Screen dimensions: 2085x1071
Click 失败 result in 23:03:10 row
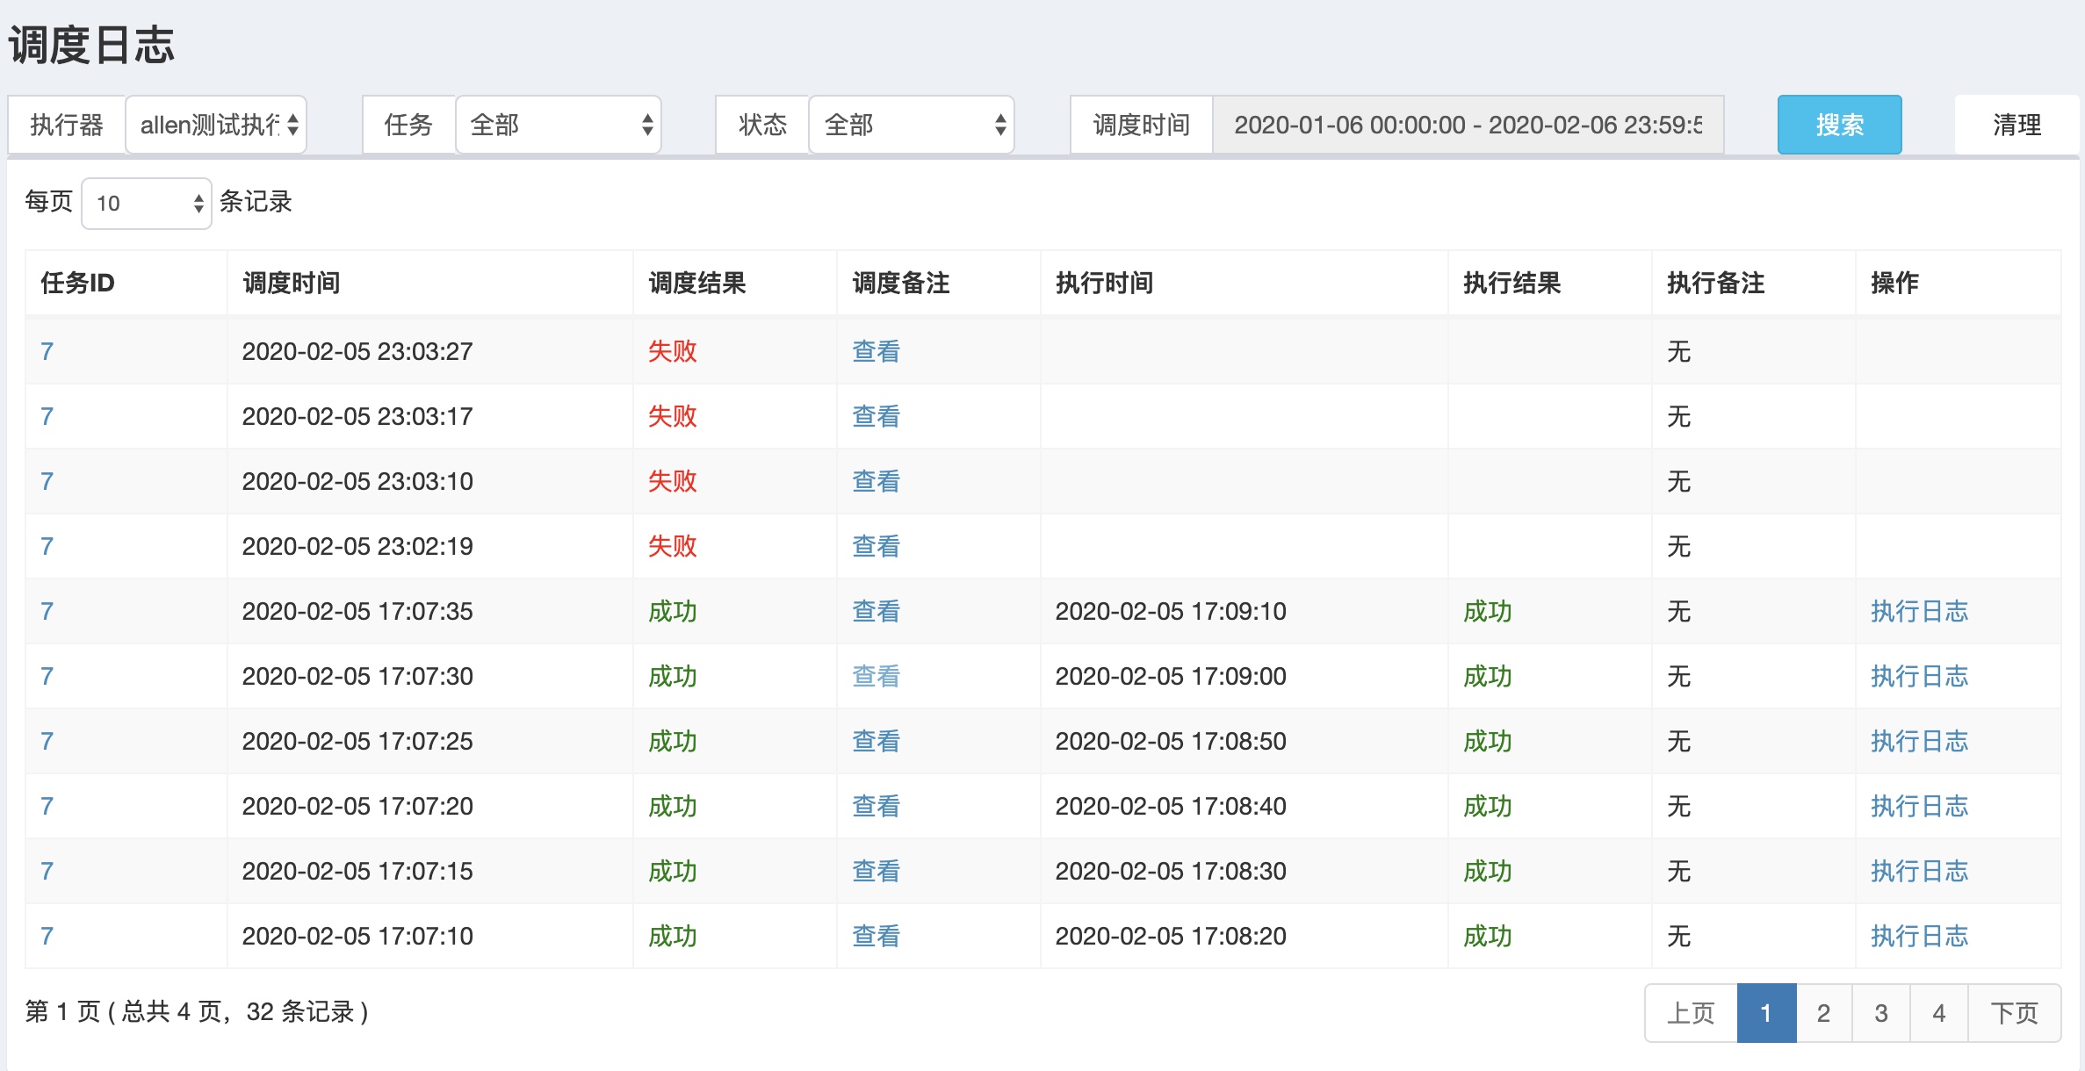672,481
